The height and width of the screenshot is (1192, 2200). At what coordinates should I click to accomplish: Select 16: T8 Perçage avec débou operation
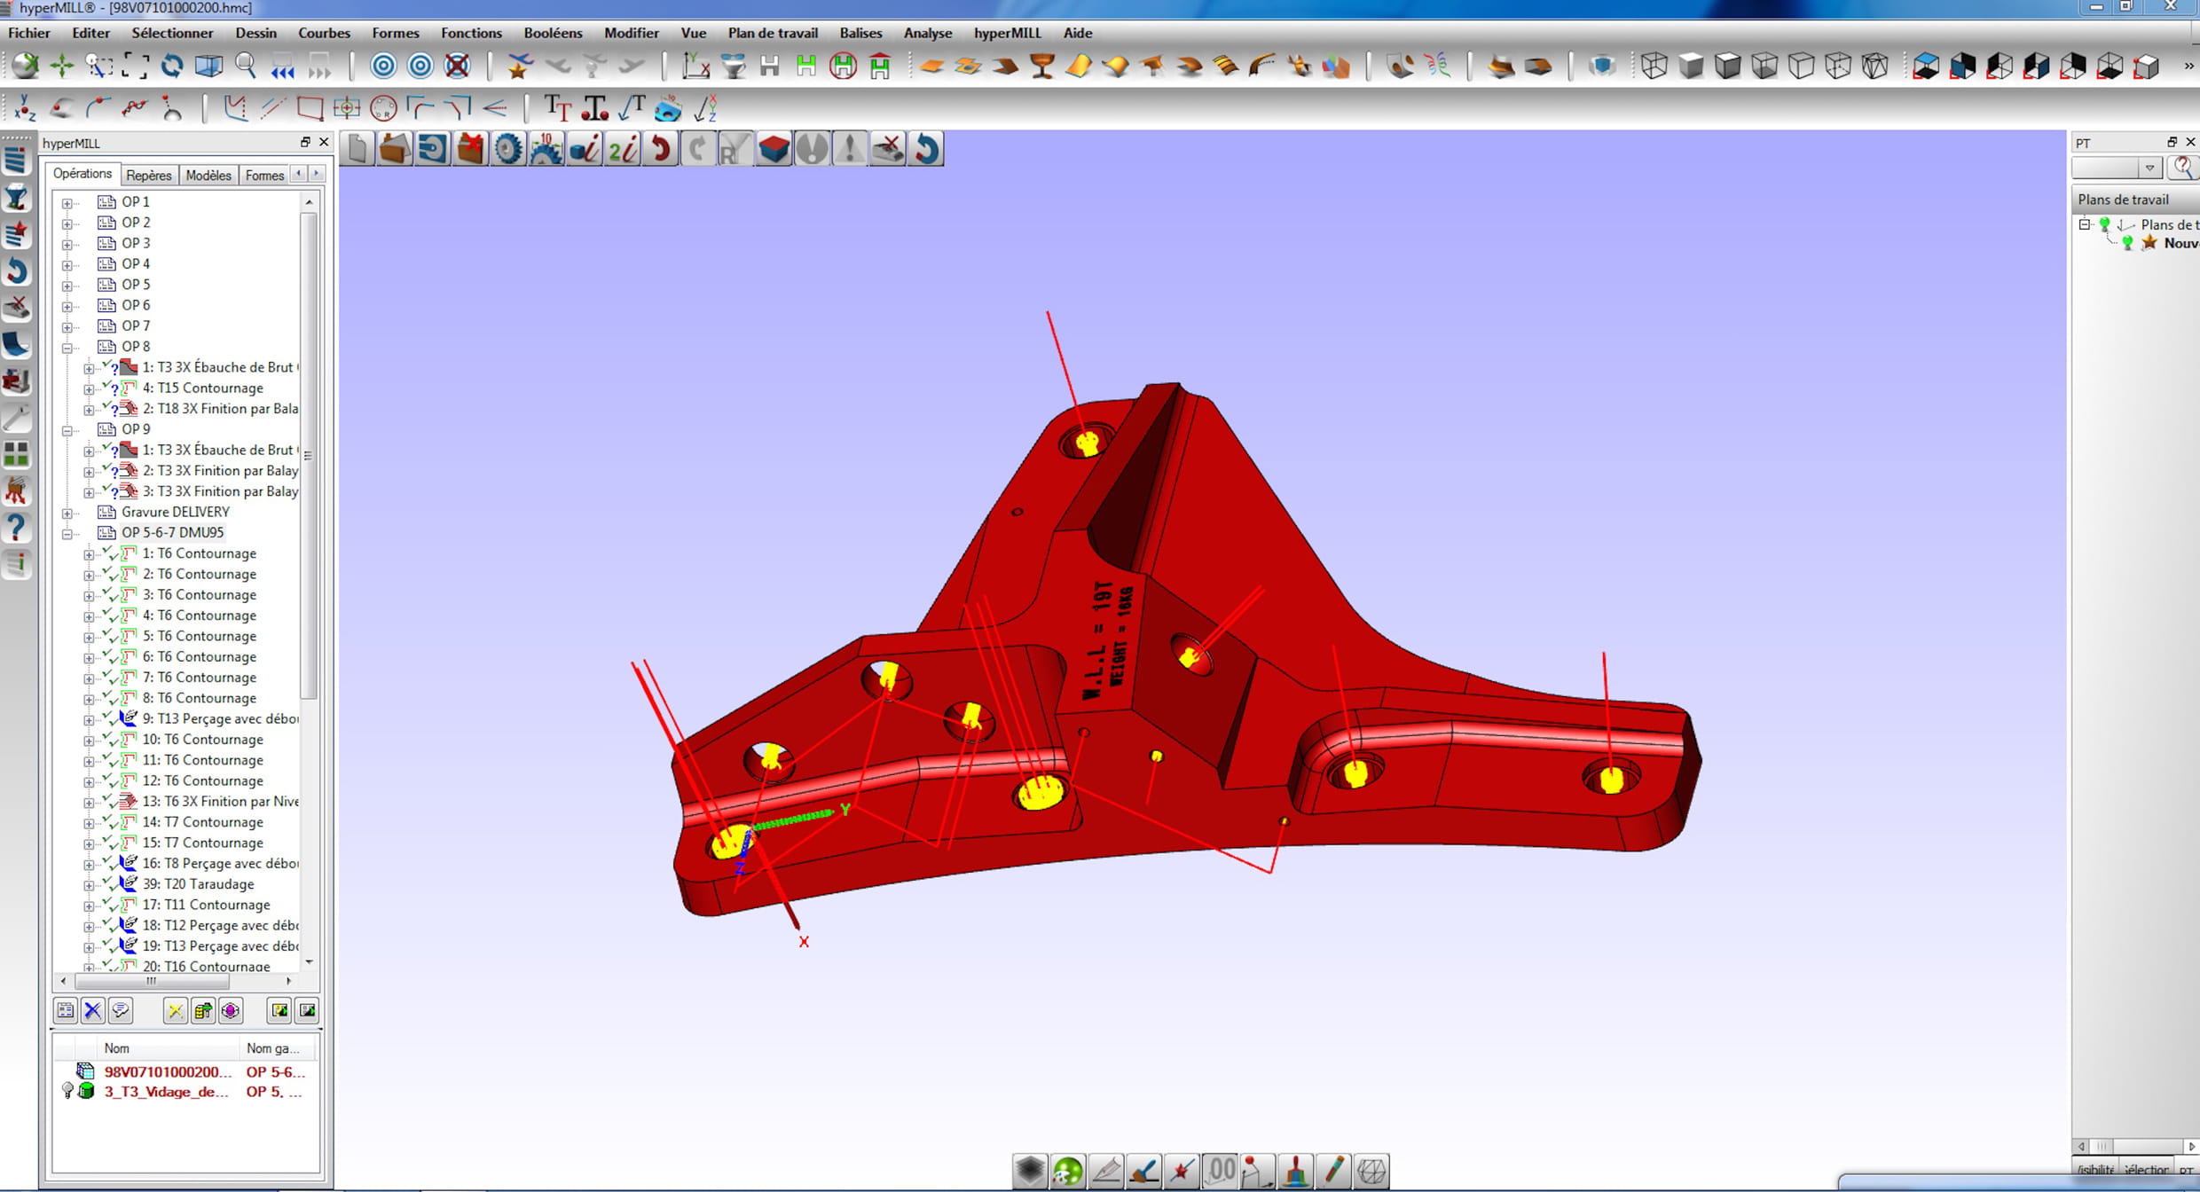220,863
